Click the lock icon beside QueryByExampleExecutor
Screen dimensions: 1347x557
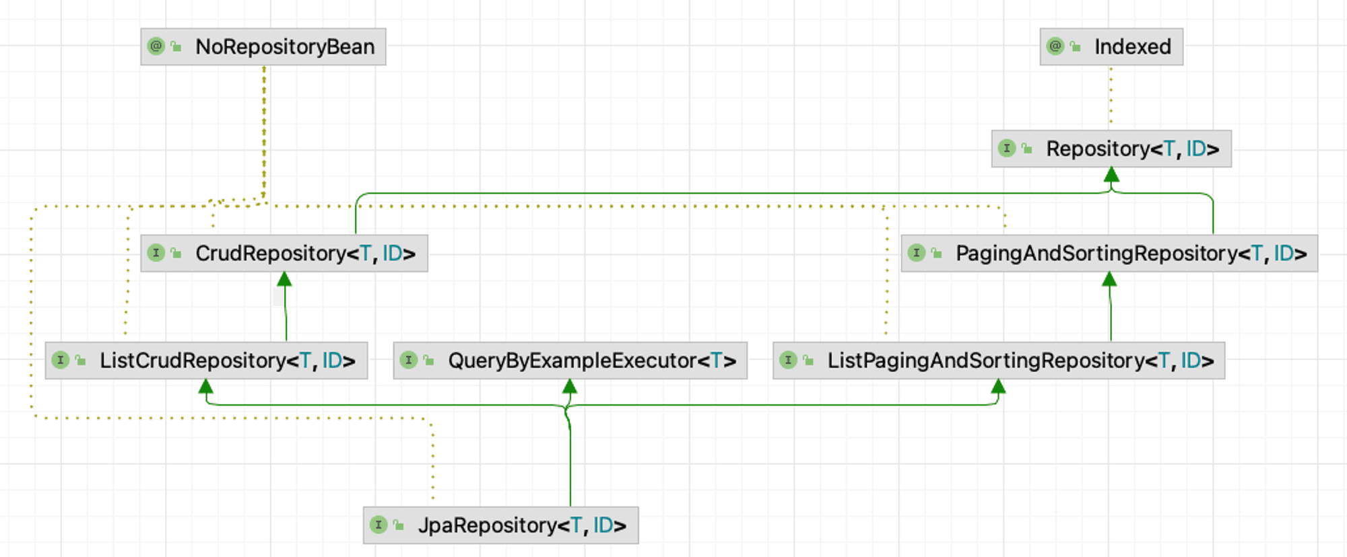pos(429,361)
